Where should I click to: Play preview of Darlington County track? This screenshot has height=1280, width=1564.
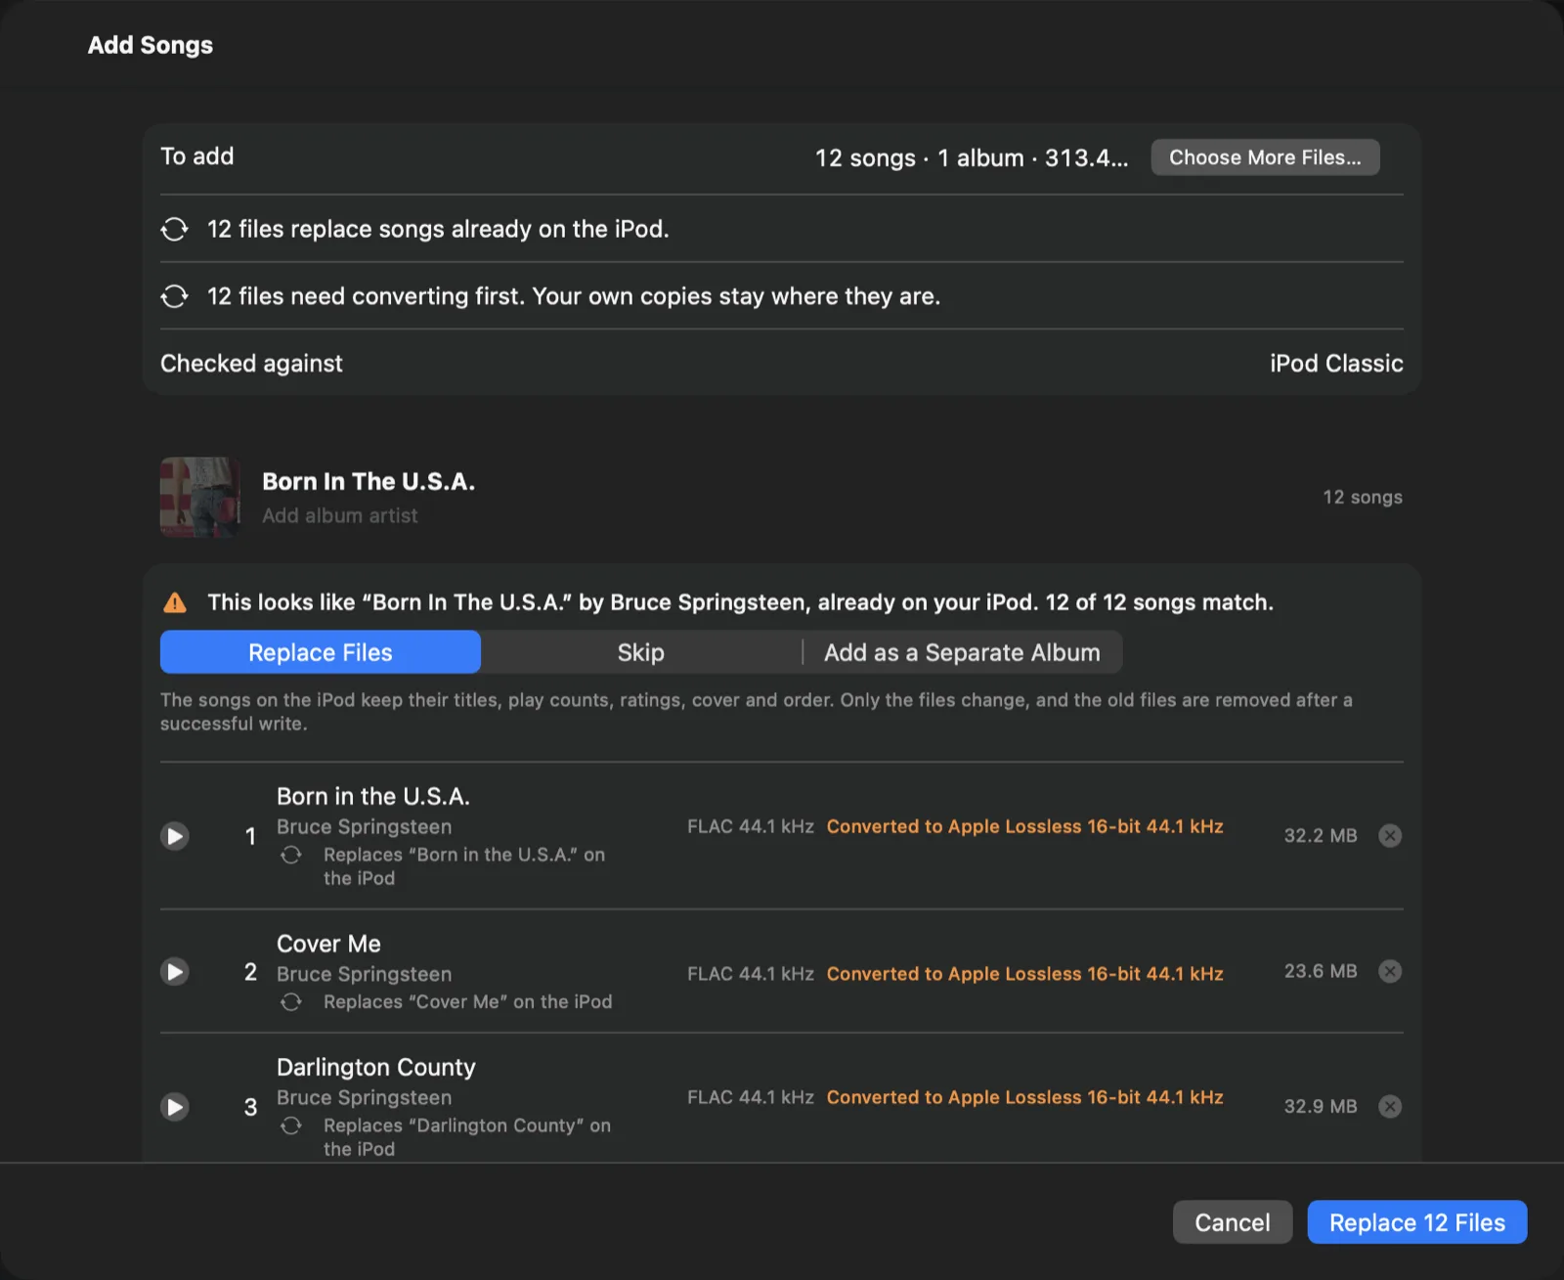coord(175,1107)
